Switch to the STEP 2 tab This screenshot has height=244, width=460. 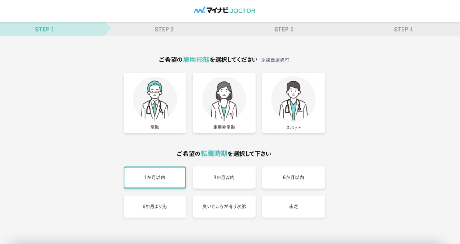(x=164, y=30)
